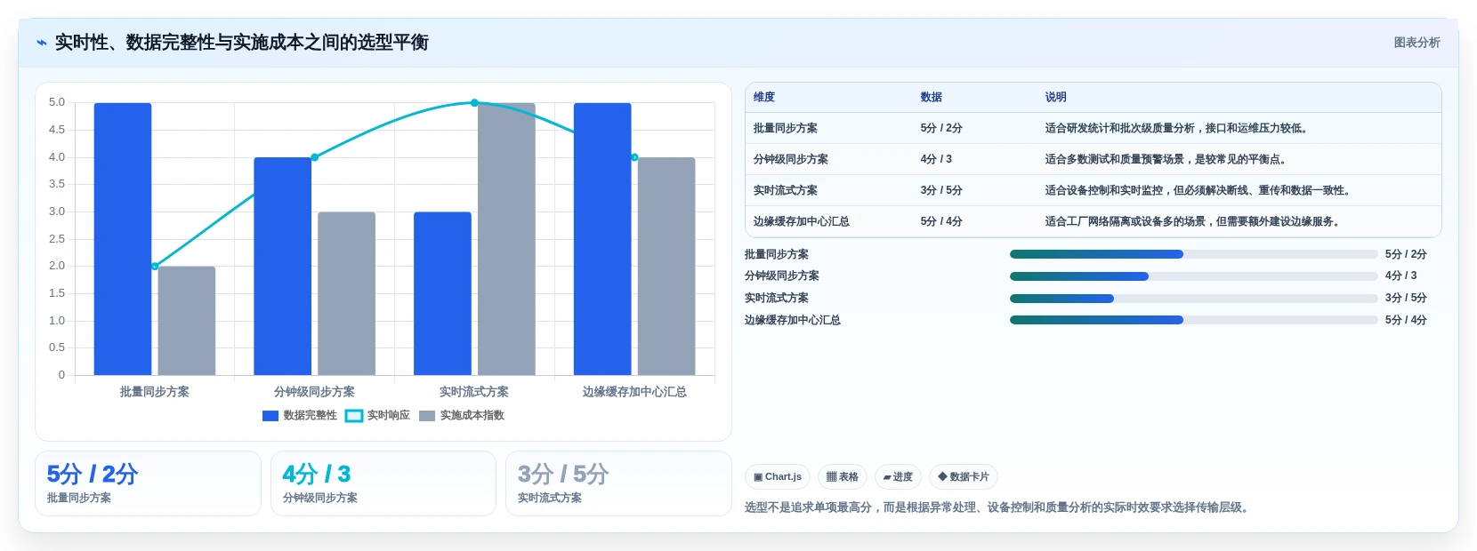Click the gray bar for 边缘缓存加中心汇总
Screen dimensions: 1477x551
pyautogui.click(x=666, y=267)
